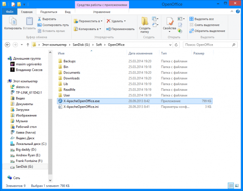
Task: Switch to details view in status bar
Action: coord(231,186)
